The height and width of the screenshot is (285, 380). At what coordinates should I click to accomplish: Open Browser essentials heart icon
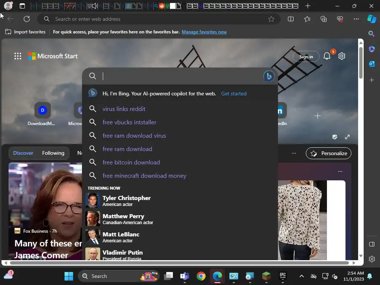[340, 19]
